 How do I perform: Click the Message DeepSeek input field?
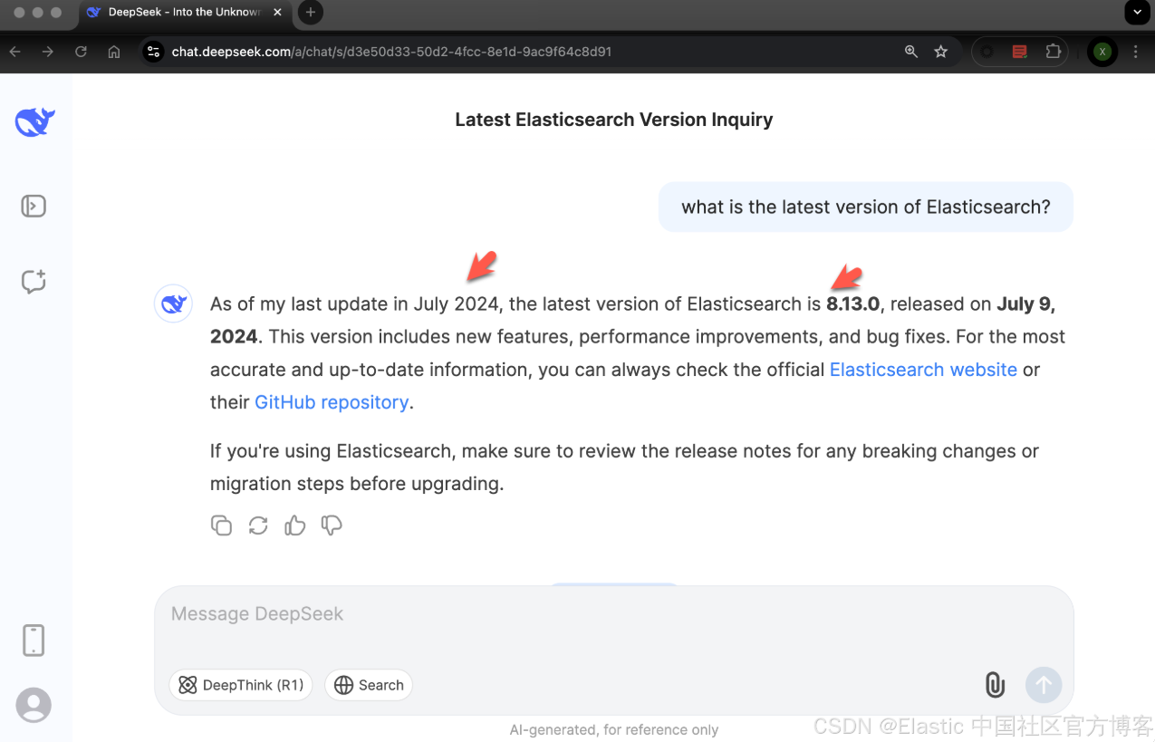pos(614,614)
